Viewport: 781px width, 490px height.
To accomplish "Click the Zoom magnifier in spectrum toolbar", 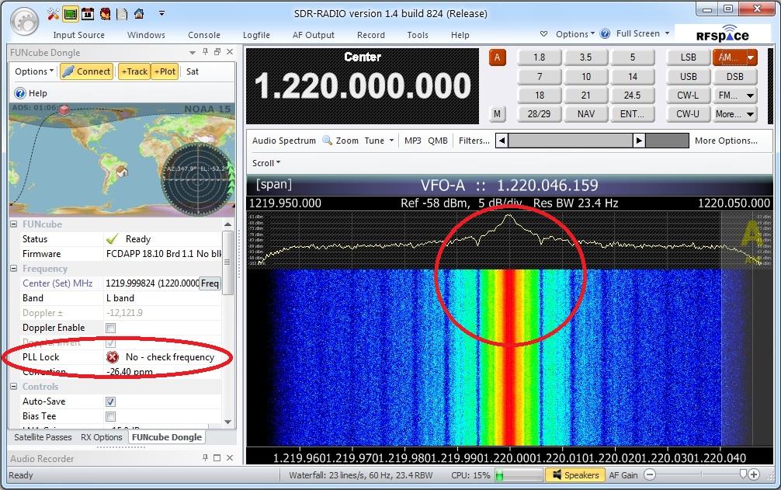I will pos(328,141).
